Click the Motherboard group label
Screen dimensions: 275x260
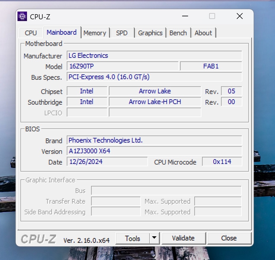[44, 44]
